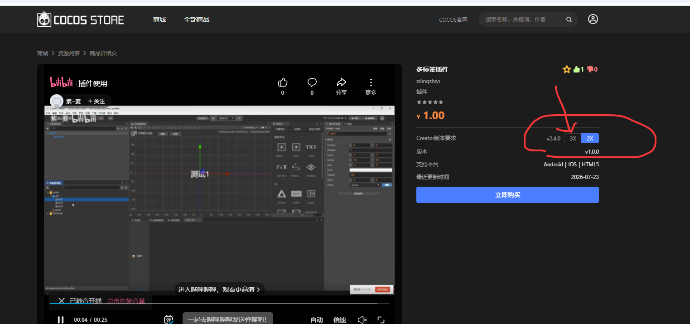Follow the uploader via +关注

click(x=96, y=102)
